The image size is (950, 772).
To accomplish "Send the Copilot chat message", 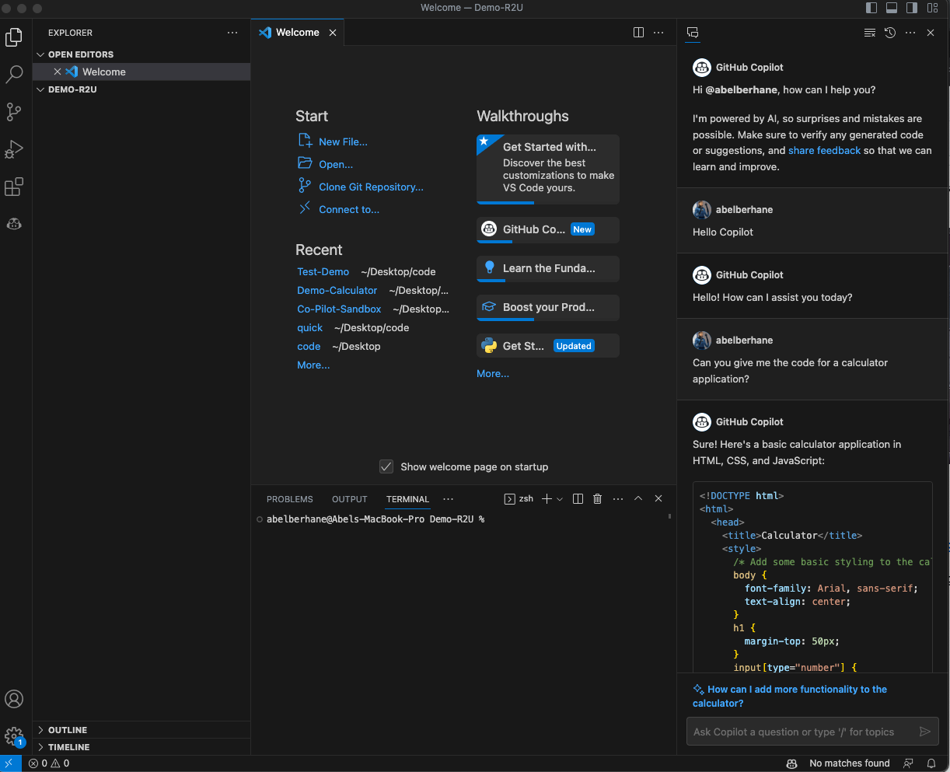I will pos(924,732).
